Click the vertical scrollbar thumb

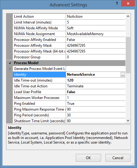click(x=128, y=55)
